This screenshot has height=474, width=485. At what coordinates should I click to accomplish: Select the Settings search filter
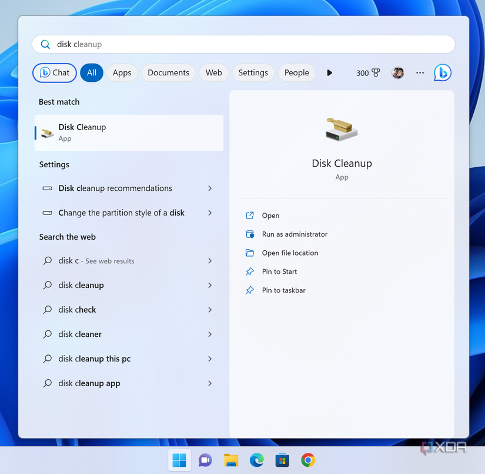tap(253, 72)
